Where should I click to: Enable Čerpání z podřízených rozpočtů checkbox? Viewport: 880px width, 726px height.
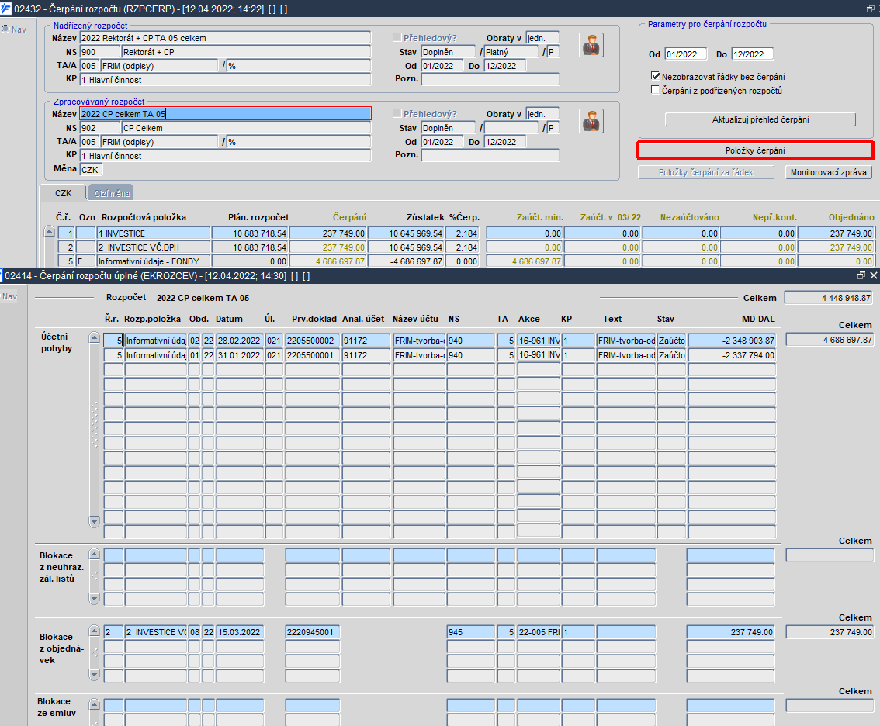click(x=655, y=90)
